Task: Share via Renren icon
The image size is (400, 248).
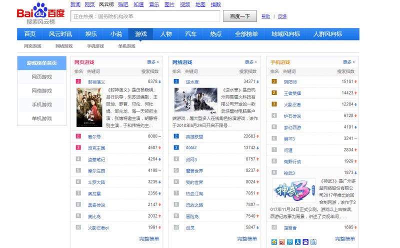Action: 297,242
